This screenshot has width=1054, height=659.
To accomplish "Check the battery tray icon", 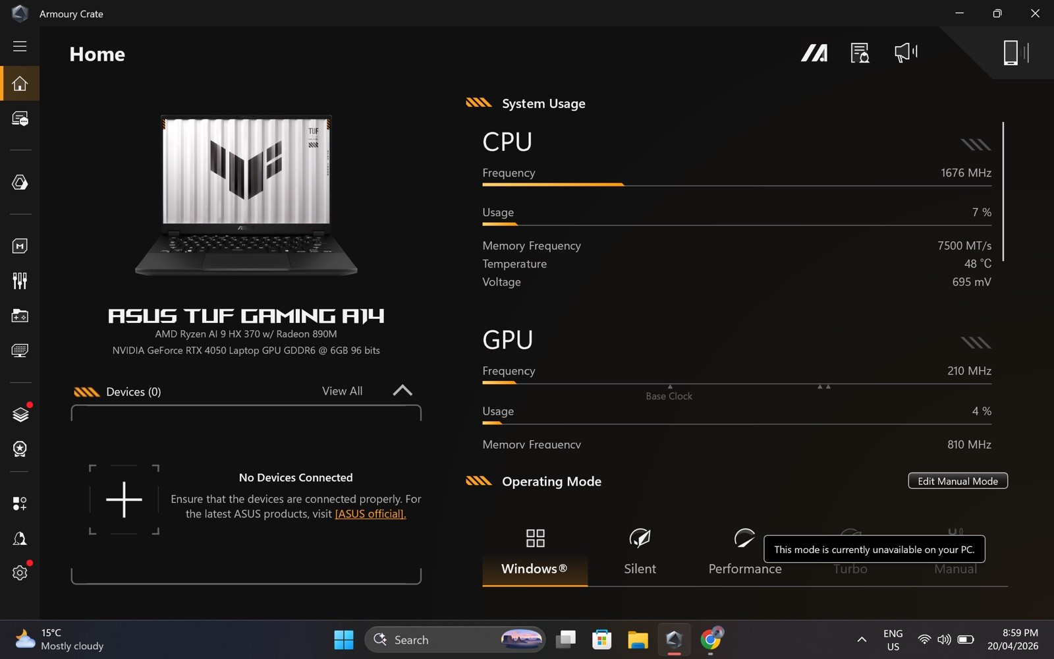I will (x=966, y=639).
